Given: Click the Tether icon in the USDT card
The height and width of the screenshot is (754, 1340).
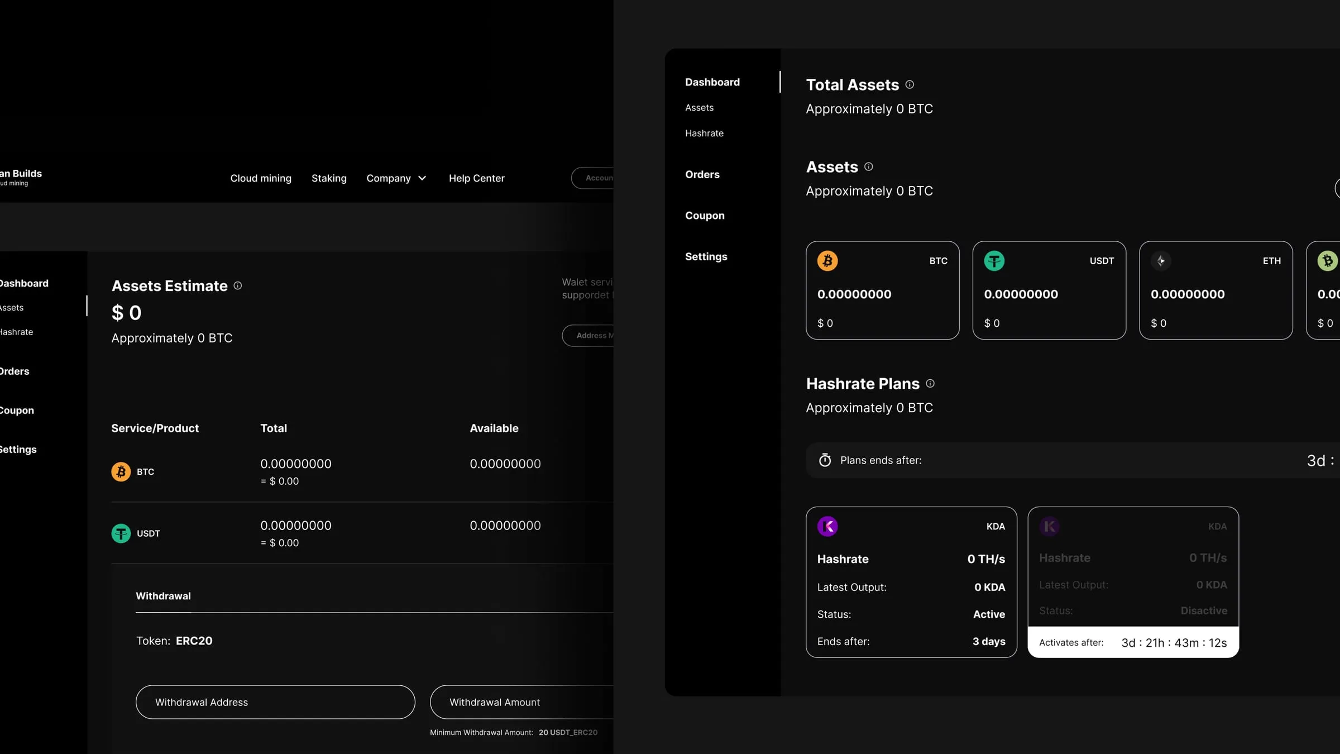Looking at the screenshot, I should point(994,261).
